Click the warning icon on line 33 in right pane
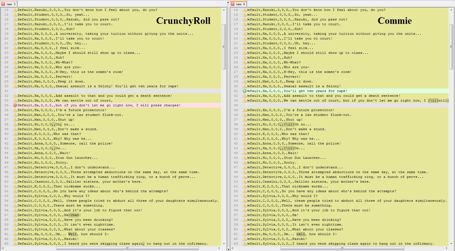 click(245, 100)
